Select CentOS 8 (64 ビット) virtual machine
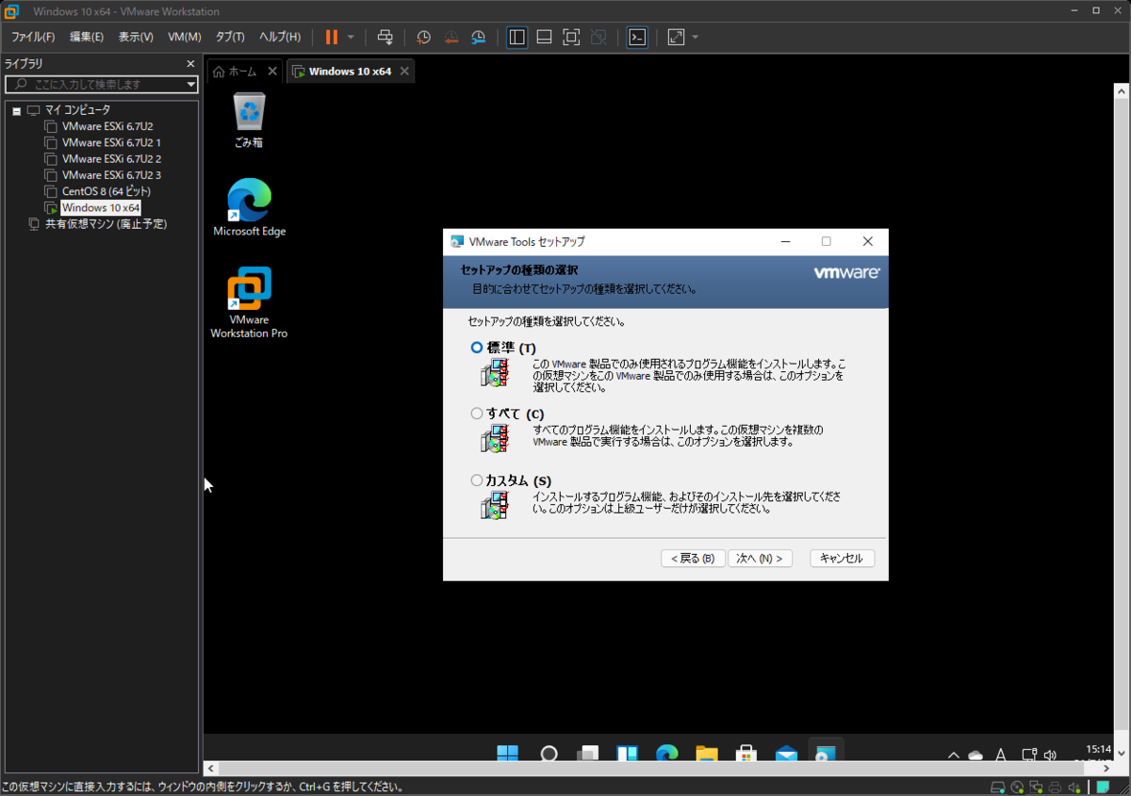The width and height of the screenshot is (1131, 796). pyautogui.click(x=107, y=191)
